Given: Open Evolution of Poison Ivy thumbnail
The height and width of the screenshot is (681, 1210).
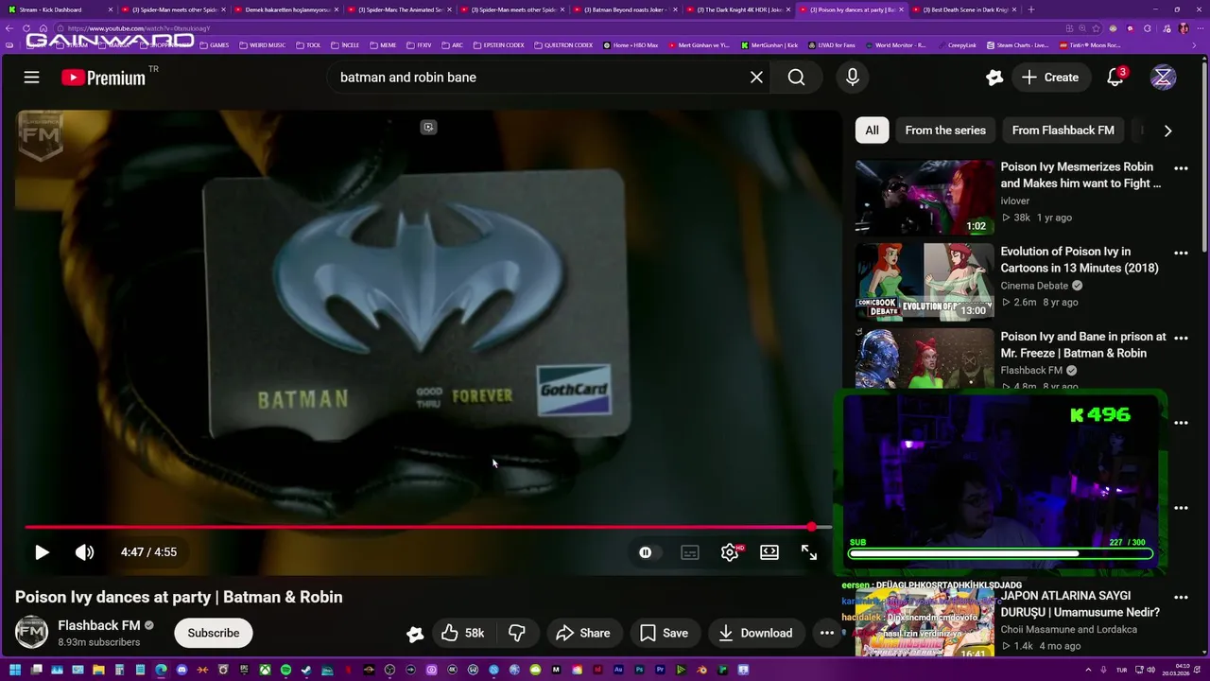Looking at the screenshot, I should pos(925,282).
